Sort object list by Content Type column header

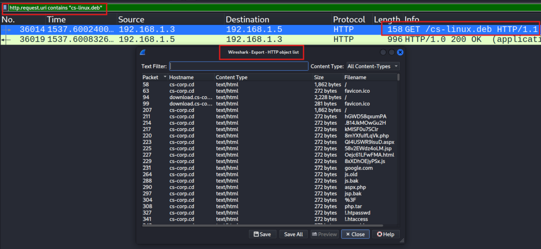coord(264,77)
